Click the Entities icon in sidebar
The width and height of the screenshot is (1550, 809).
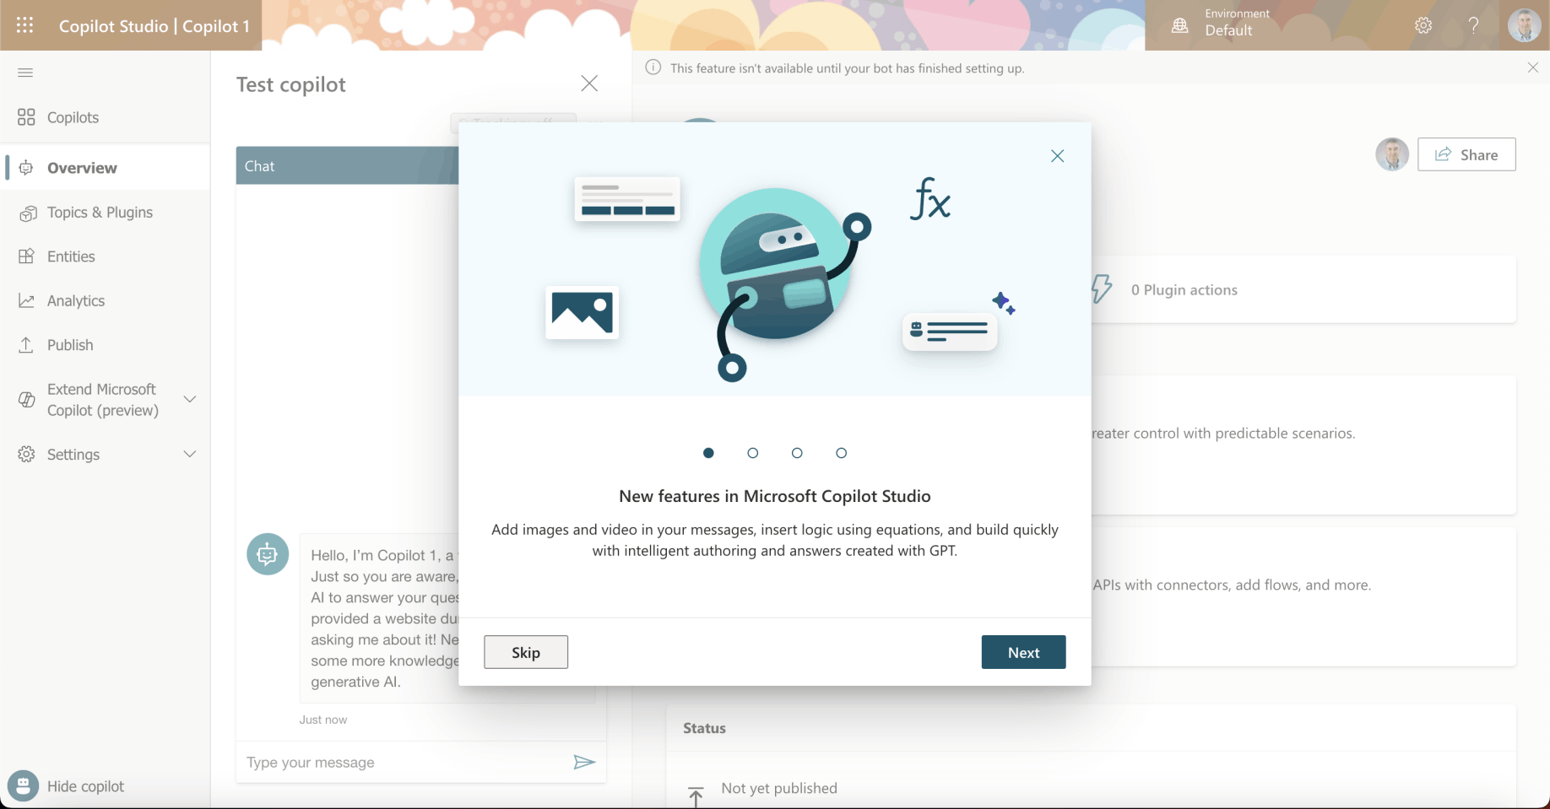(x=26, y=256)
